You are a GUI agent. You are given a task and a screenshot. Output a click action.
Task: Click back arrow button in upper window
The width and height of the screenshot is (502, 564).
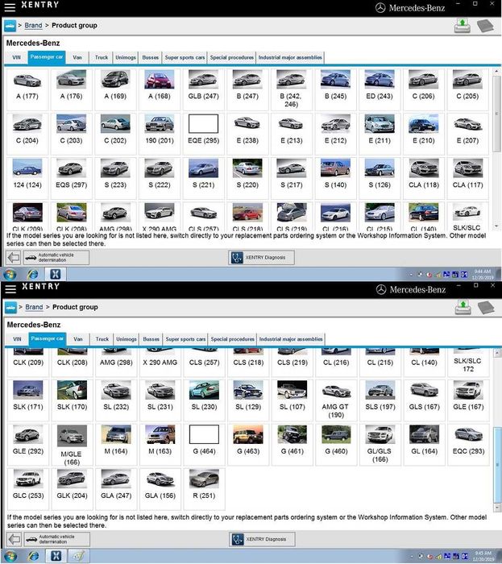pos(14,258)
